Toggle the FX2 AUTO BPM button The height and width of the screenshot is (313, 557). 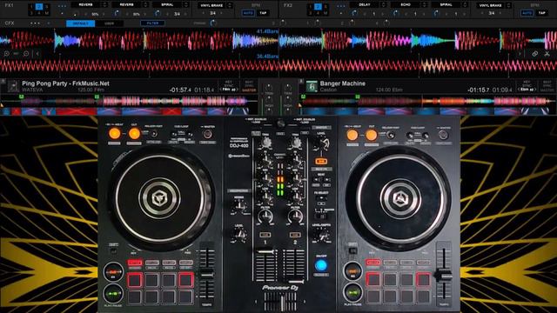click(527, 13)
